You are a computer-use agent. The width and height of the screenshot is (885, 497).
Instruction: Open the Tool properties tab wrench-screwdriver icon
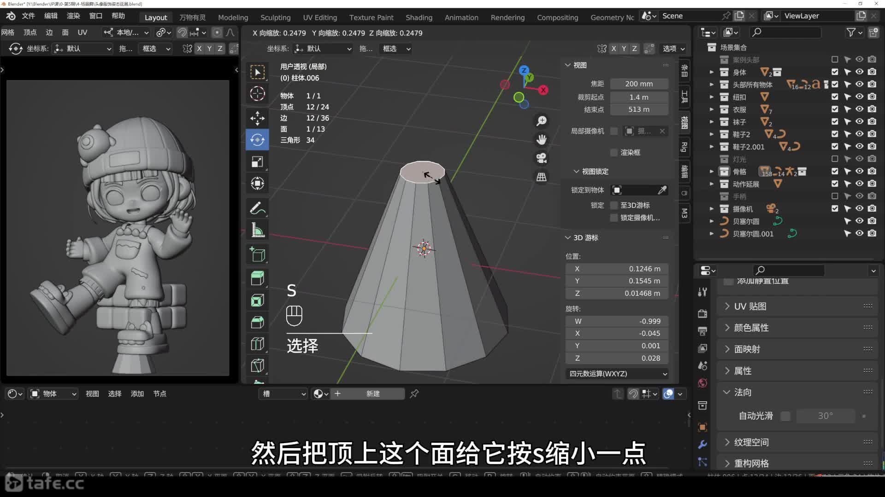(702, 292)
